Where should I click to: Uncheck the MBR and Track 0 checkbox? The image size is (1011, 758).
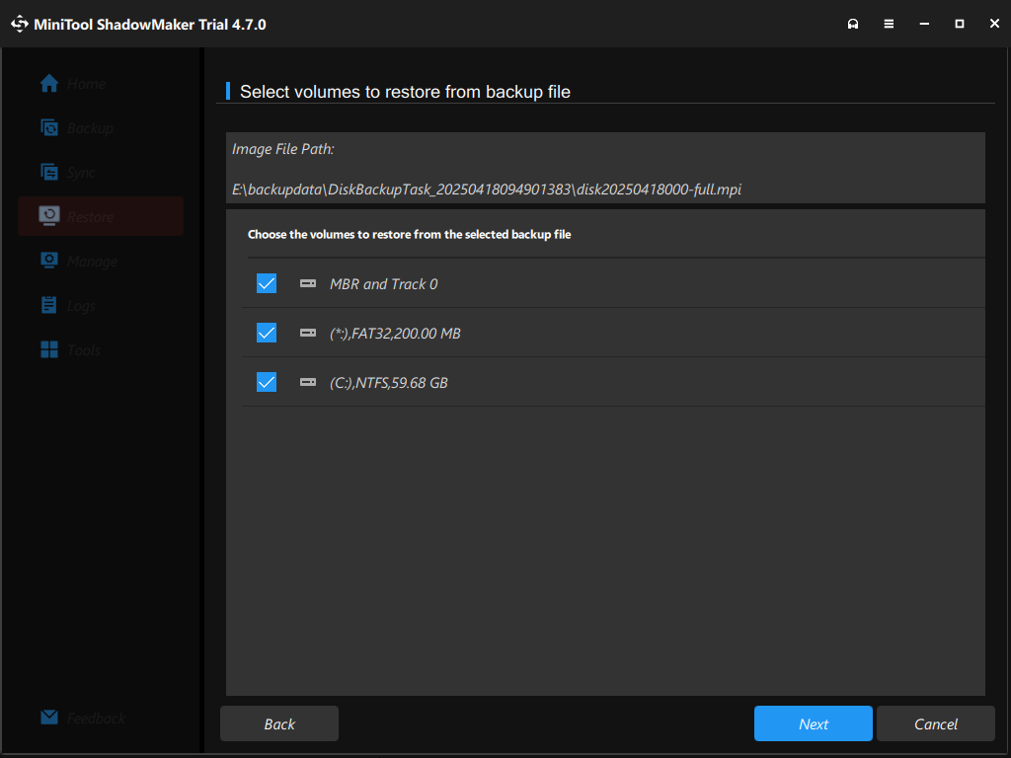pos(267,284)
